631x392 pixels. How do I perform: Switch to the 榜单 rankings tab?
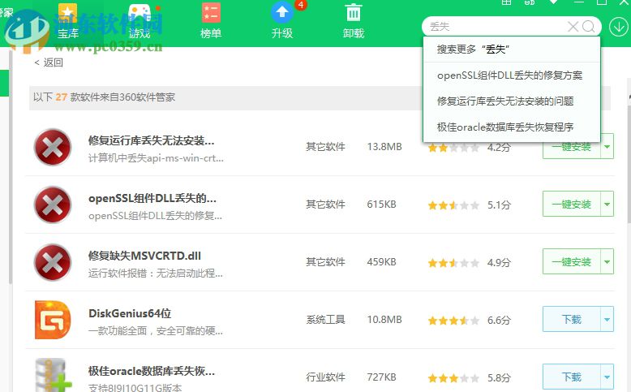(211, 21)
